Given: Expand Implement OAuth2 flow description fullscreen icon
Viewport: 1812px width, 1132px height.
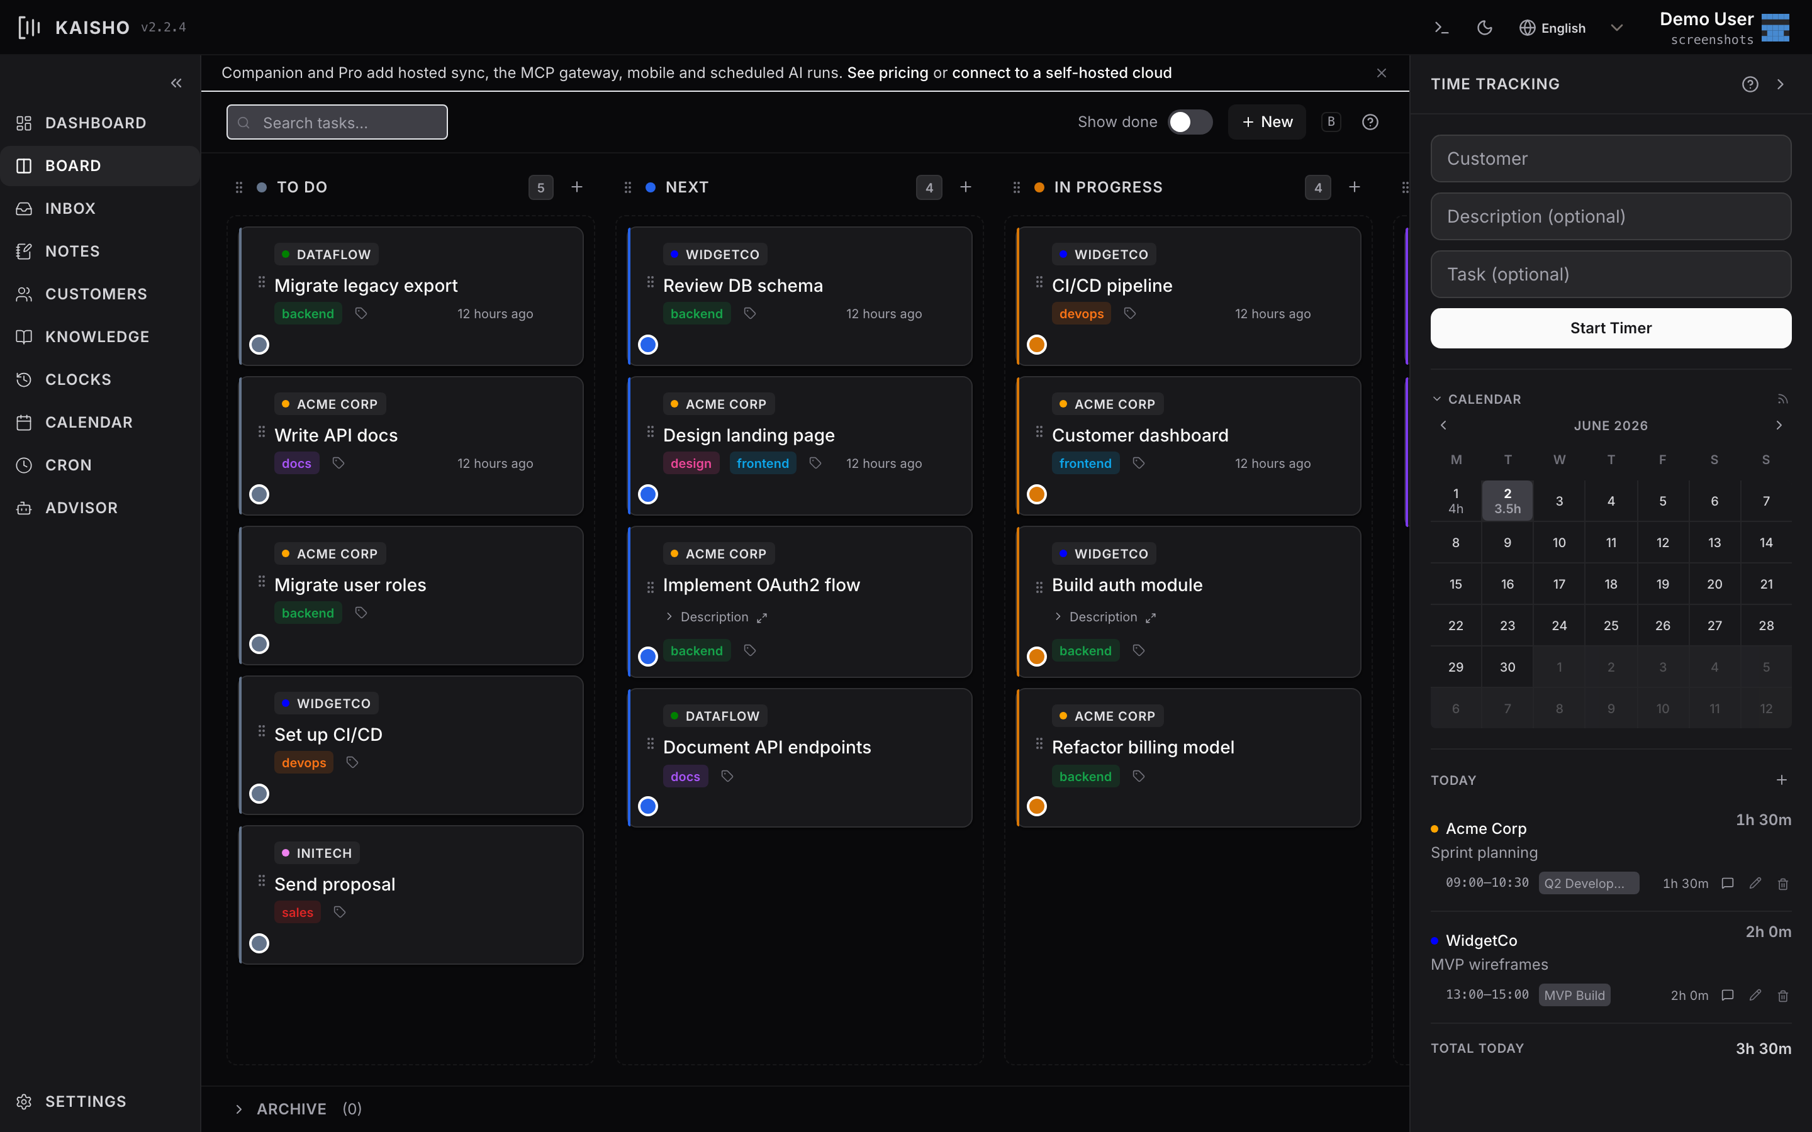Looking at the screenshot, I should pyautogui.click(x=761, y=618).
